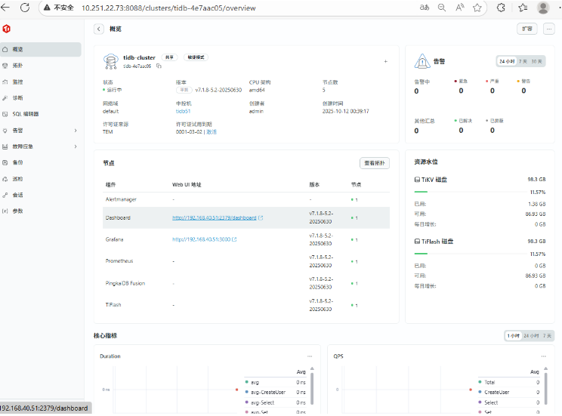Click the back arrow beside 概览 title
Screen dimensions: 562x416
(x=98, y=29)
